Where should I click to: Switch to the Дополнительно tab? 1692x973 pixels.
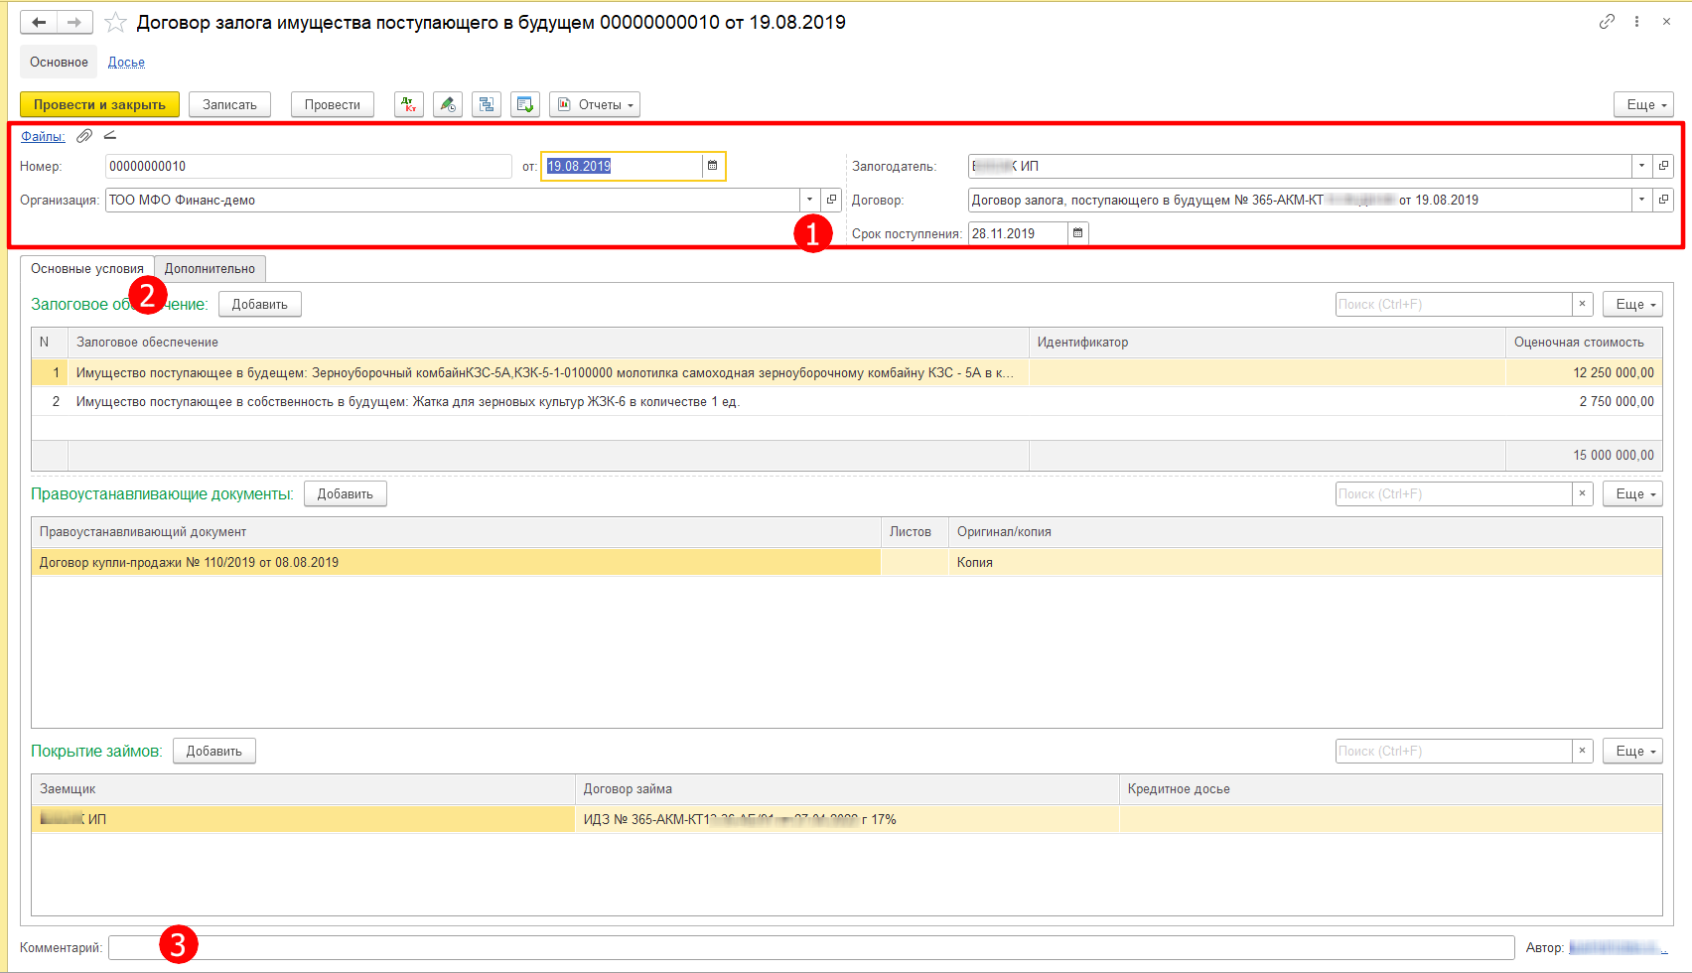[x=210, y=268]
